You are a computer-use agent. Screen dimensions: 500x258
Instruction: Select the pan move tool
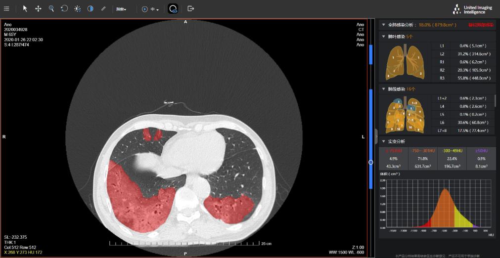38,8
